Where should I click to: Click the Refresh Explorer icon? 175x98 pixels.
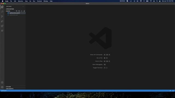point(22,11)
